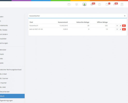Viewport: 128px width, 103px height.
Task: Open the sidebar item ending in 'echnungen'
Action: tap(4, 43)
